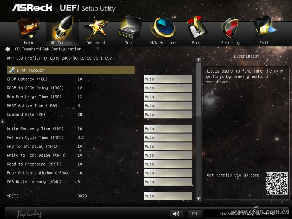This screenshot has height=219, width=292.
Task: Click the date and time display
Action: click(x=246, y=213)
